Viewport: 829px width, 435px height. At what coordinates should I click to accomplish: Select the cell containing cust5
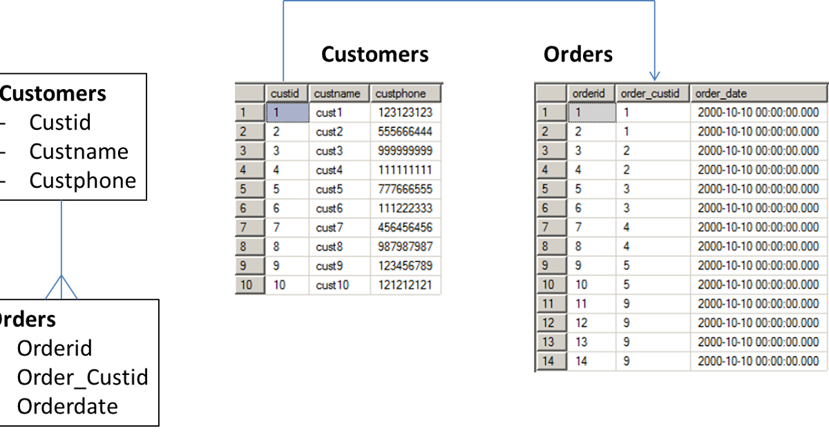pyautogui.click(x=338, y=188)
